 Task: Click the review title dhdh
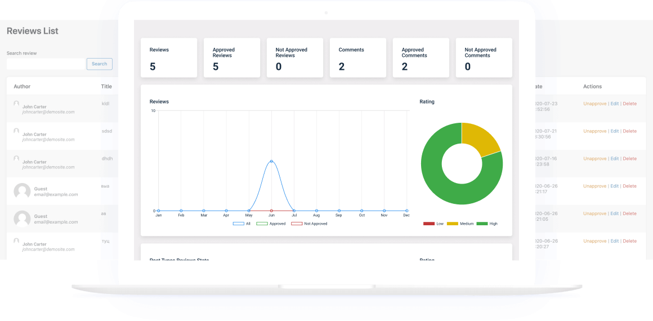(x=107, y=158)
